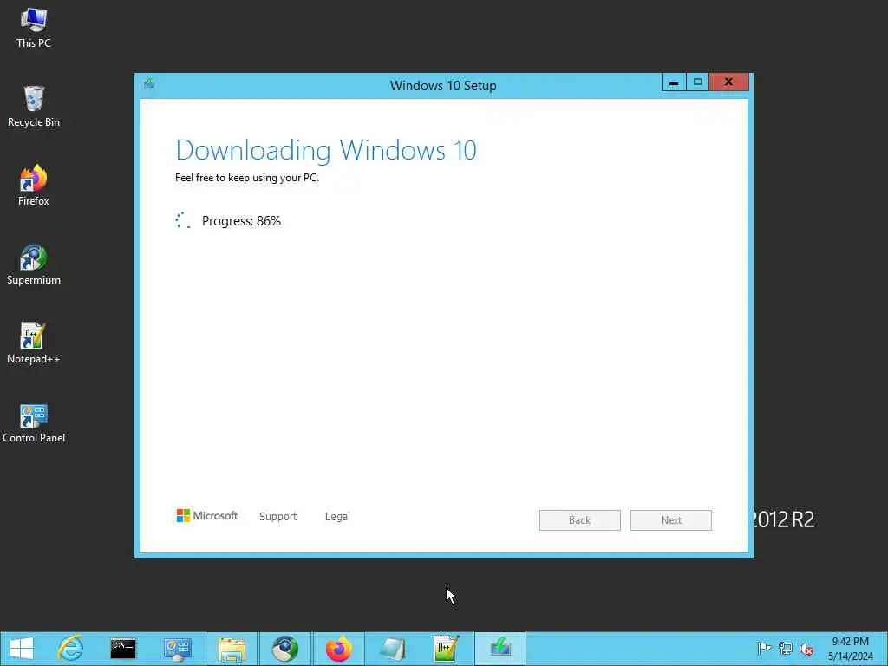Screen dimensions: 888x666
Task: Click the 'Feel free to keep using your PC.' text
Action: click(x=247, y=178)
